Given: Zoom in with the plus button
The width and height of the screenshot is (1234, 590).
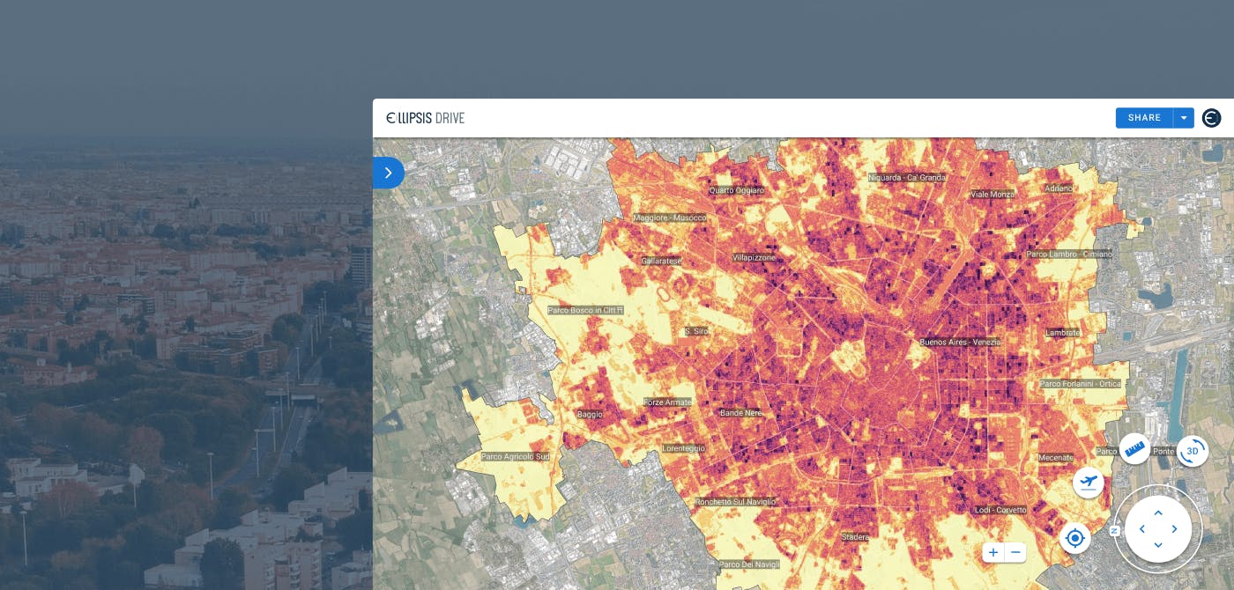Looking at the screenshot, I should pos(993,552).
